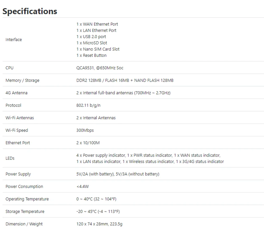Click the CPU value QCA9531 text
The height and width of the screenshot is (232, 264).
(100, 68)
